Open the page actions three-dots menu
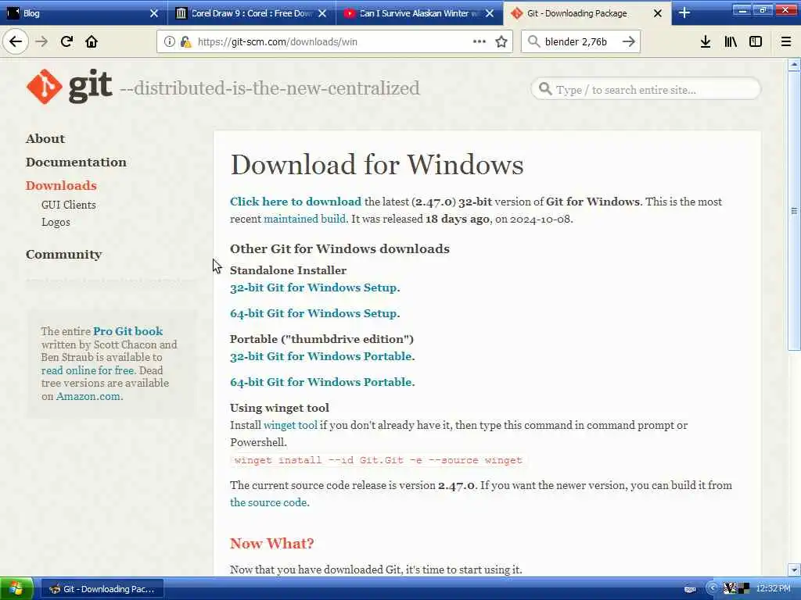Image resolution: width=801 pixels, height=600 pixels. (480, 41)
